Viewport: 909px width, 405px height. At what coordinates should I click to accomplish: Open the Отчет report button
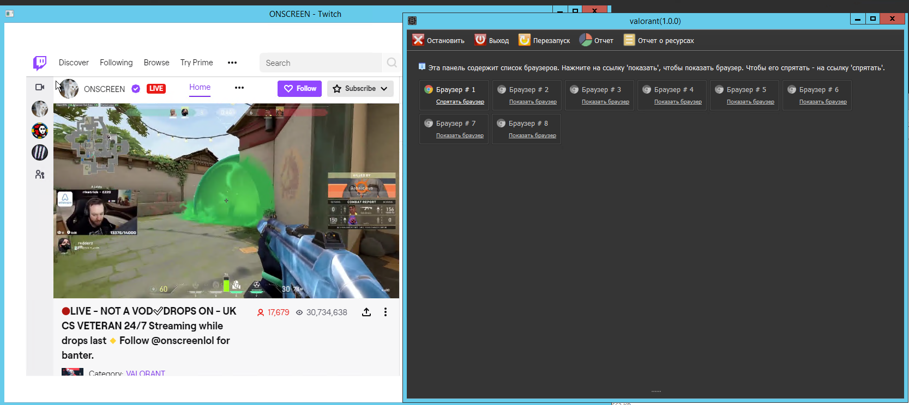click(597, 40)
